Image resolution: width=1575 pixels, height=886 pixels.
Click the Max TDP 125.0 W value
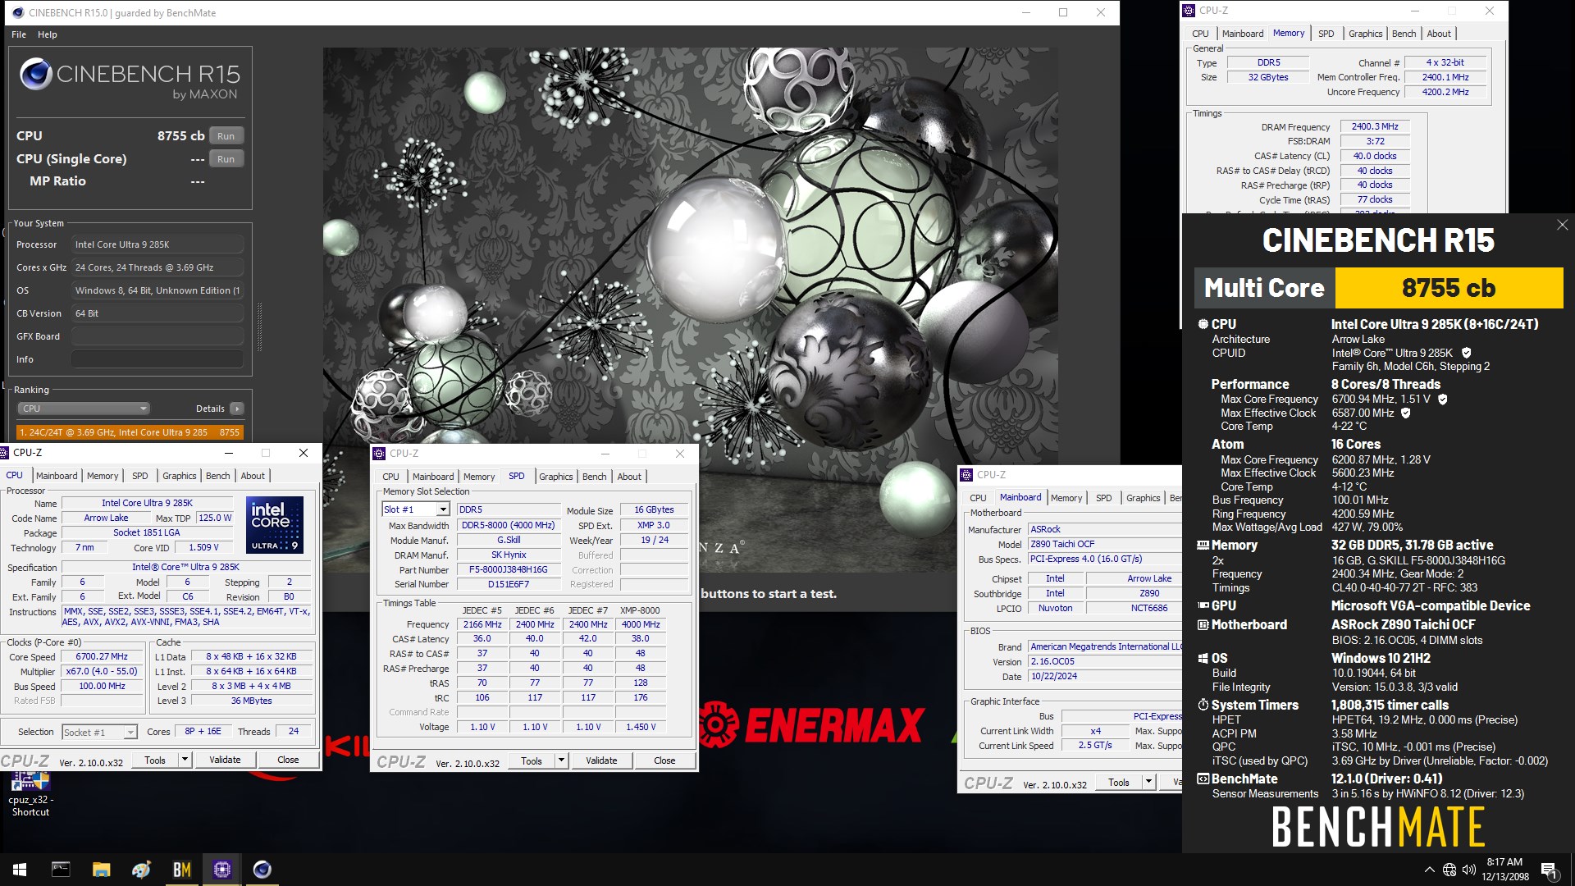(x=215, y=518)
